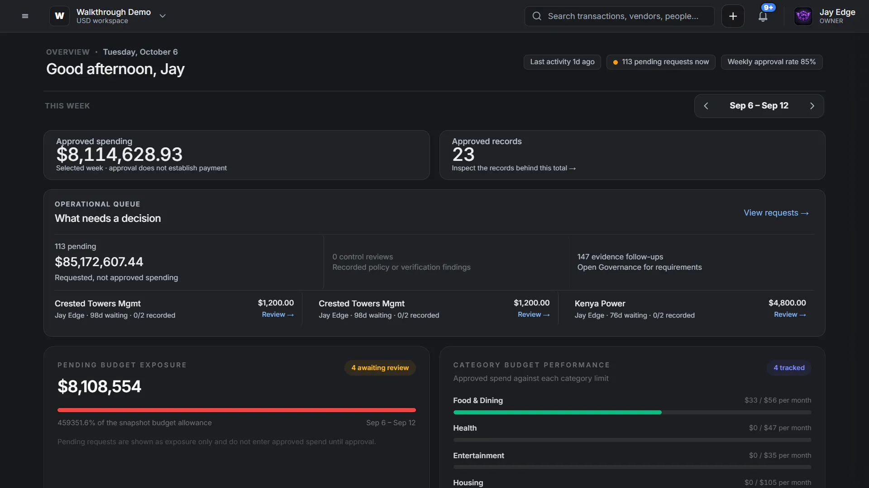869x488 pixels.
Task: Click the $4,800.00 Kenya Power amount
Action: point(787,303)
